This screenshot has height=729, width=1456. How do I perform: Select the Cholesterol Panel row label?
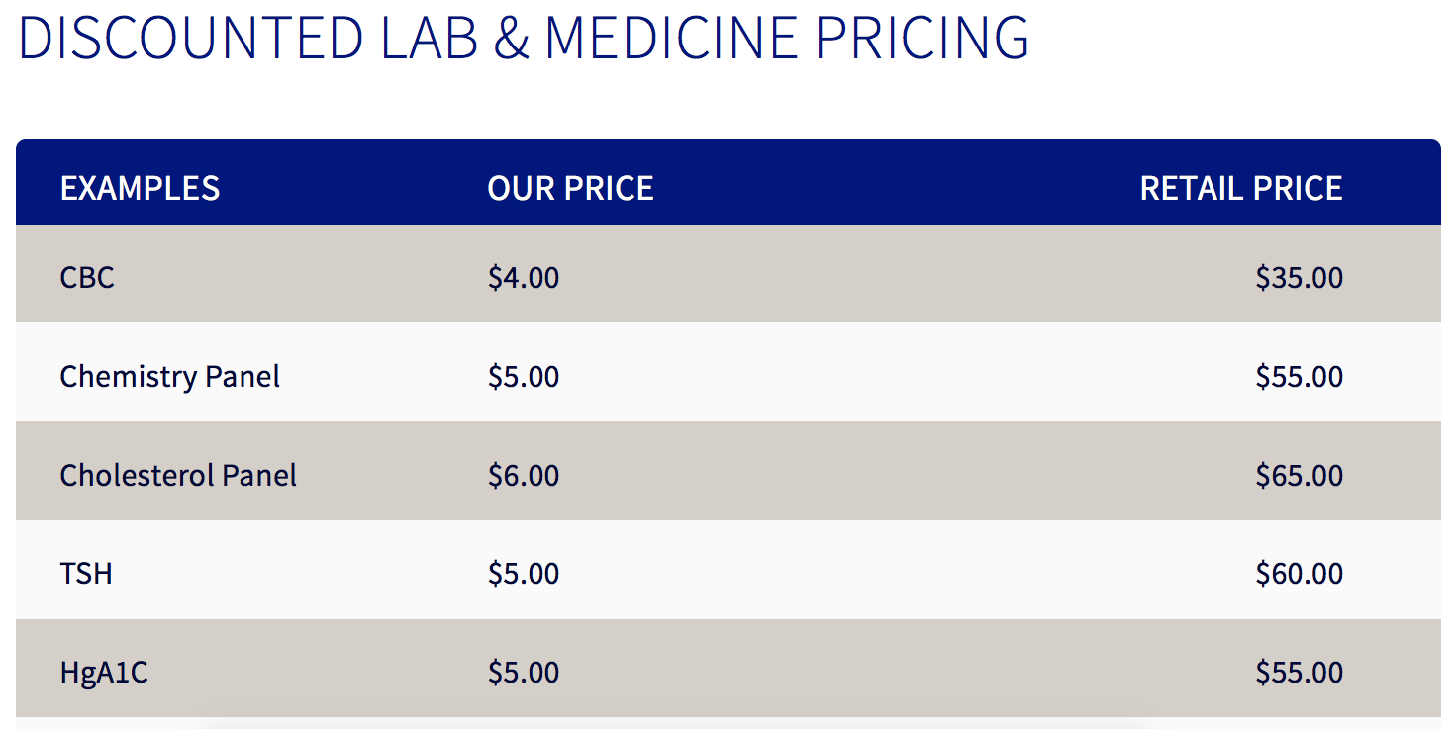(x=178, y=476)
